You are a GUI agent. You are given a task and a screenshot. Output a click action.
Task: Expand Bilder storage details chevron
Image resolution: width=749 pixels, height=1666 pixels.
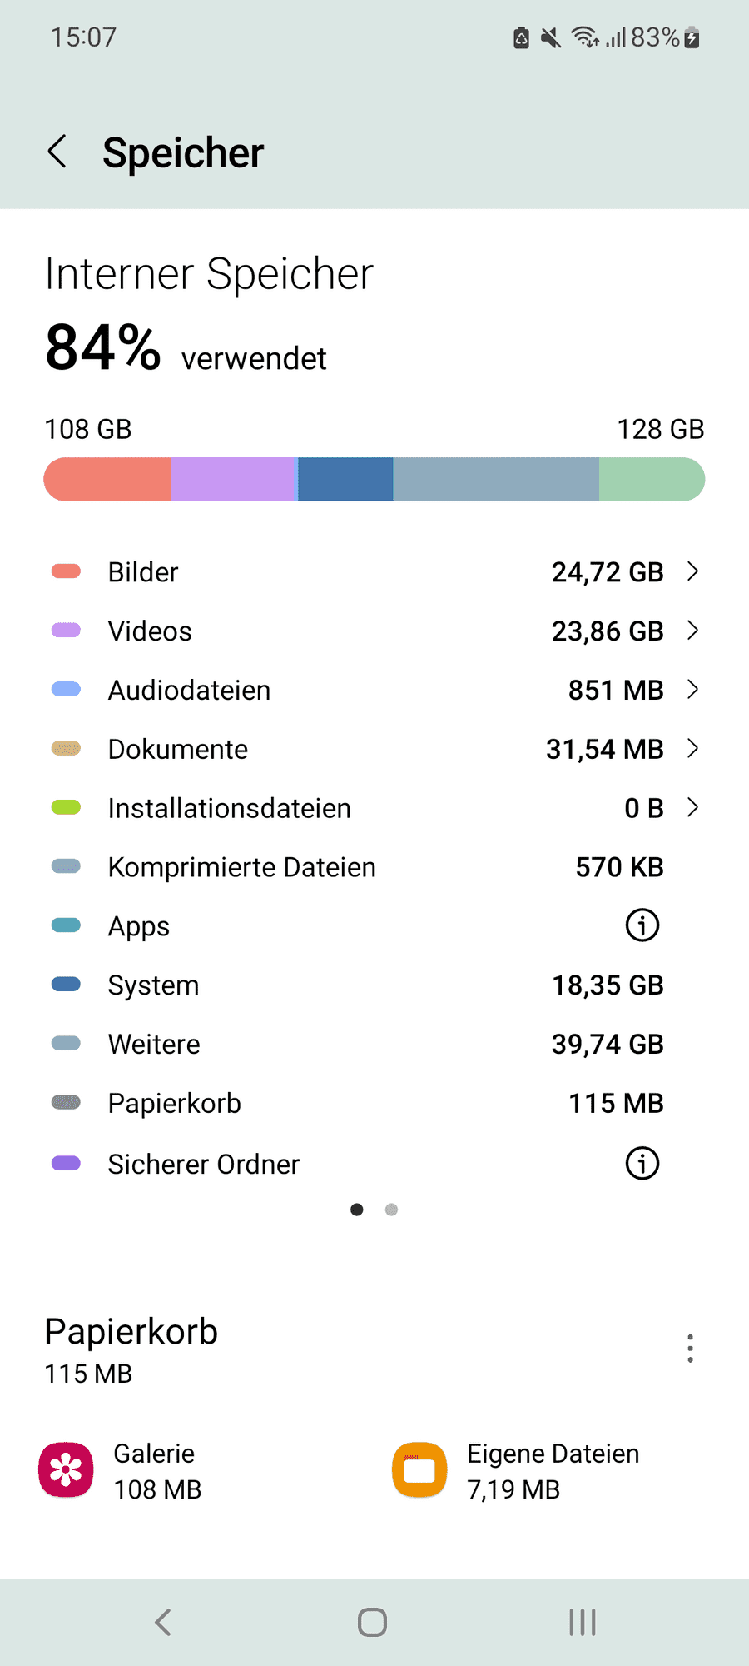[x=692, y=571]
